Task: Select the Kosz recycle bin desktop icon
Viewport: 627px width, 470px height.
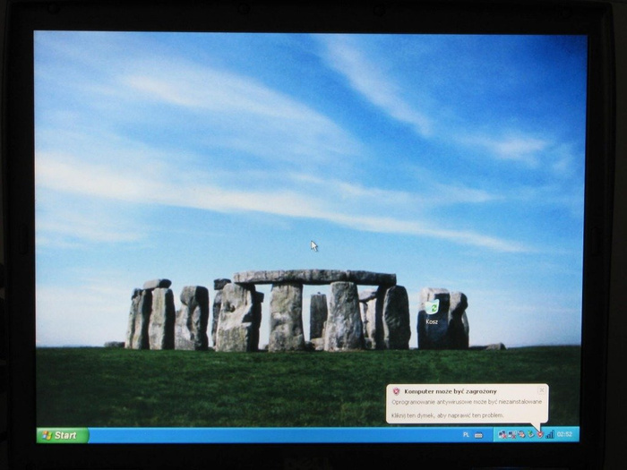Action: tap(433, 308)
